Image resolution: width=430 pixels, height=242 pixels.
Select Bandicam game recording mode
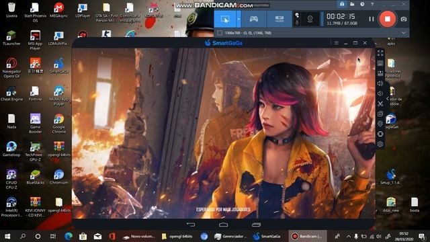coord(254,19)
